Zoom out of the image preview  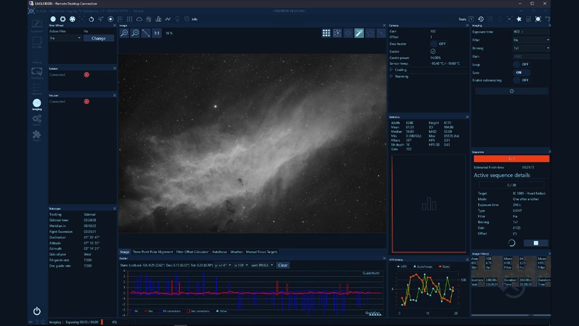click(x=135, y=33)
